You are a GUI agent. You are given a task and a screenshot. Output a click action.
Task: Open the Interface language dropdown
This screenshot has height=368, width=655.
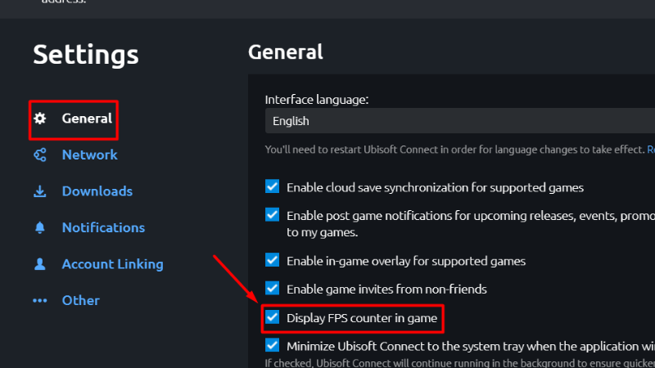coord(458,121)
